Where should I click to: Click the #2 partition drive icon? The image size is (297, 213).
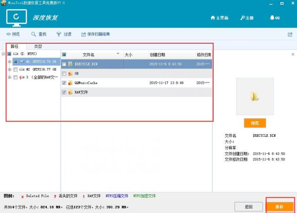click(22, 69)
